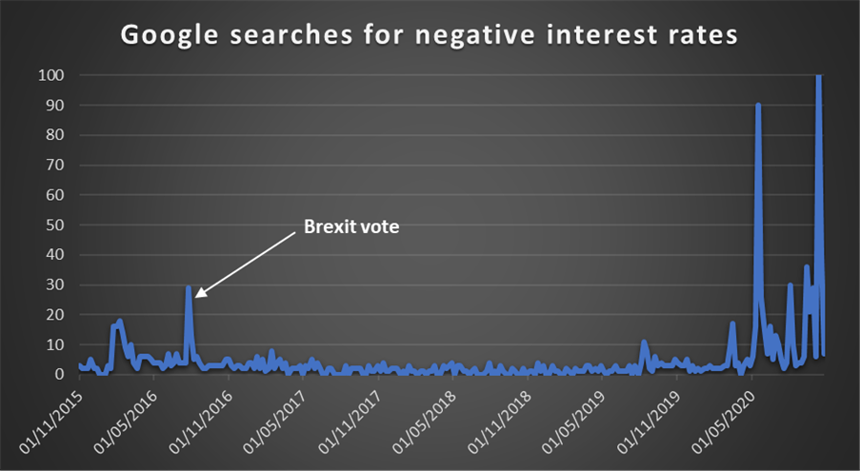Select the 30 label on the y-axis
860x471 pixels.
(55, 285)
